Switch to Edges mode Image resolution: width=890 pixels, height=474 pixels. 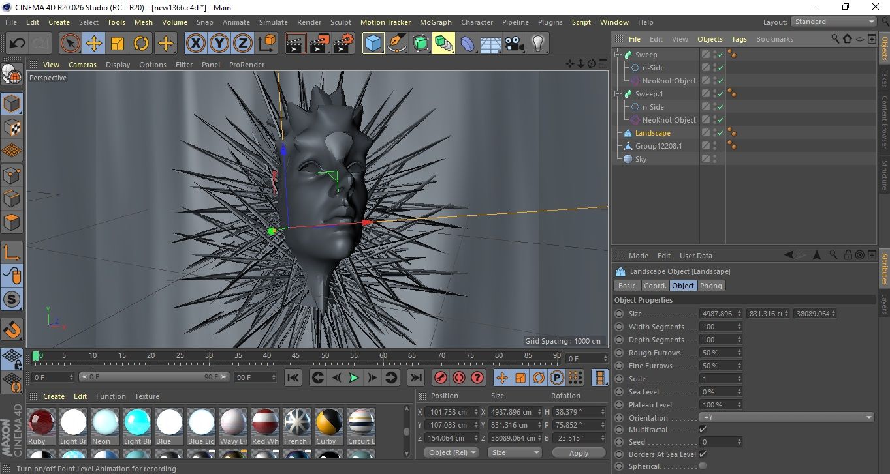(x=12, y=199)
